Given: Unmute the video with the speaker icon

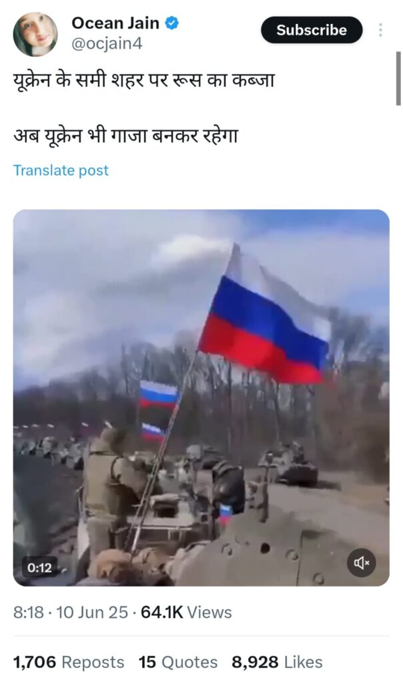Looking at the screenshot, I should click(x=361, y=562).
